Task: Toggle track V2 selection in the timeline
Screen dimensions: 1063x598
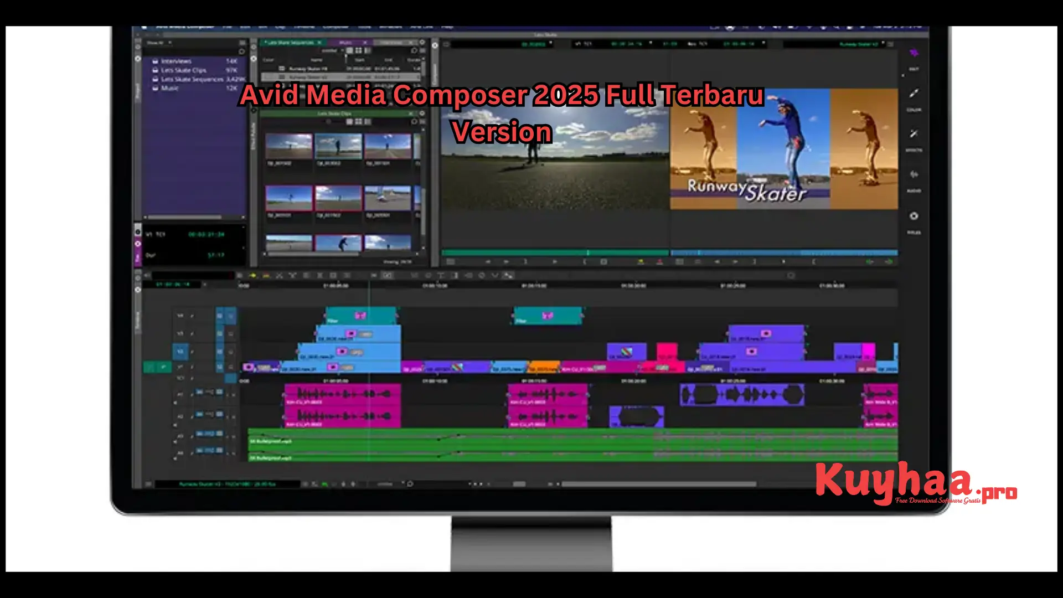Action: 180,352
